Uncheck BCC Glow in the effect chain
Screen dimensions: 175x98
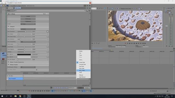[14, 8]
